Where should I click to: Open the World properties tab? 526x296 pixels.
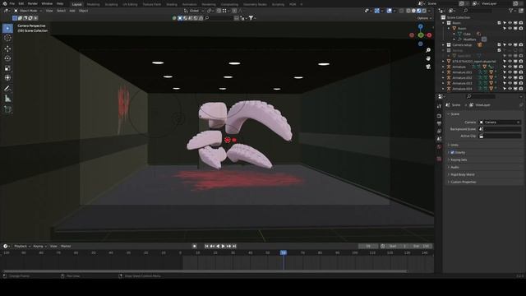click(439, 147)
